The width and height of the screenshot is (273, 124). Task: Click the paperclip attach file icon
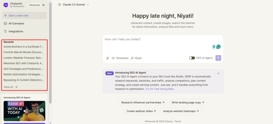(108, 58)
